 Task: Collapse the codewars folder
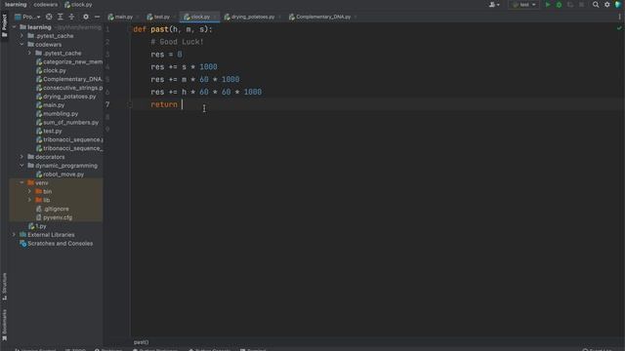coord(21,45)
